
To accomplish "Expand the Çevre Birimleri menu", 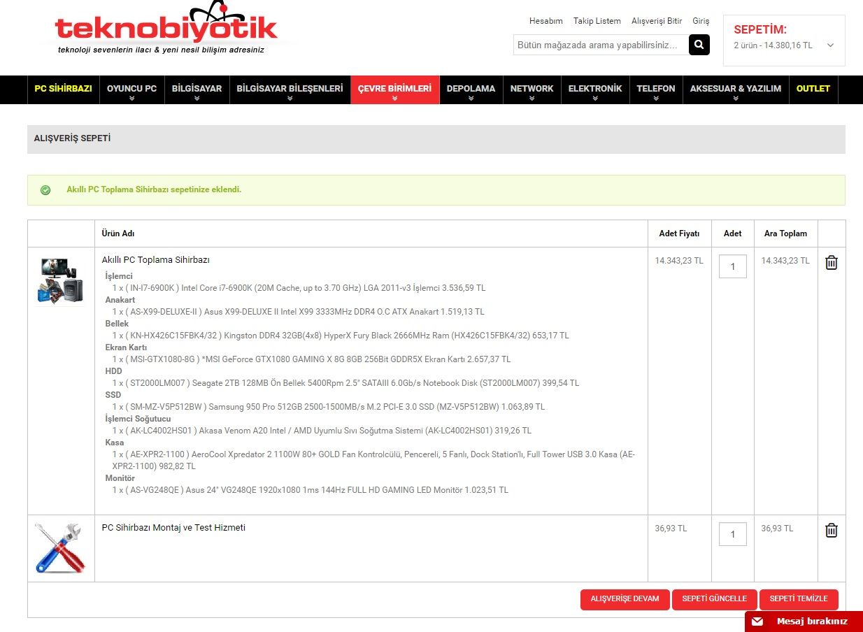I will (x=394, y=89).
